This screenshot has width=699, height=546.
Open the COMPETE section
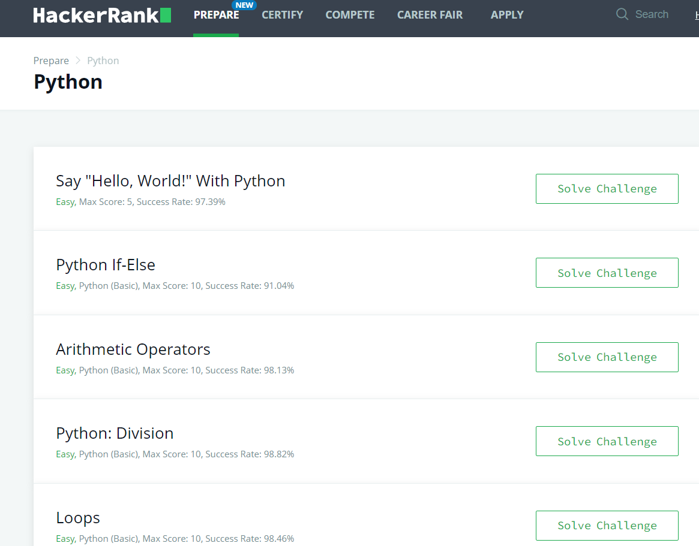(x=350, y=14)
